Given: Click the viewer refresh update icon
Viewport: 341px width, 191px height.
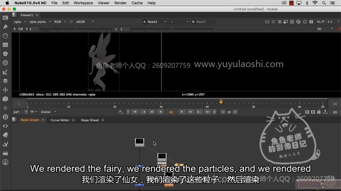Looking at the screenshot, I should point(298,22).
